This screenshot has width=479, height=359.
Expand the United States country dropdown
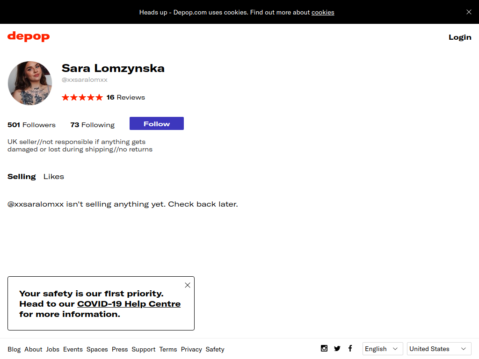click(439, 349)
